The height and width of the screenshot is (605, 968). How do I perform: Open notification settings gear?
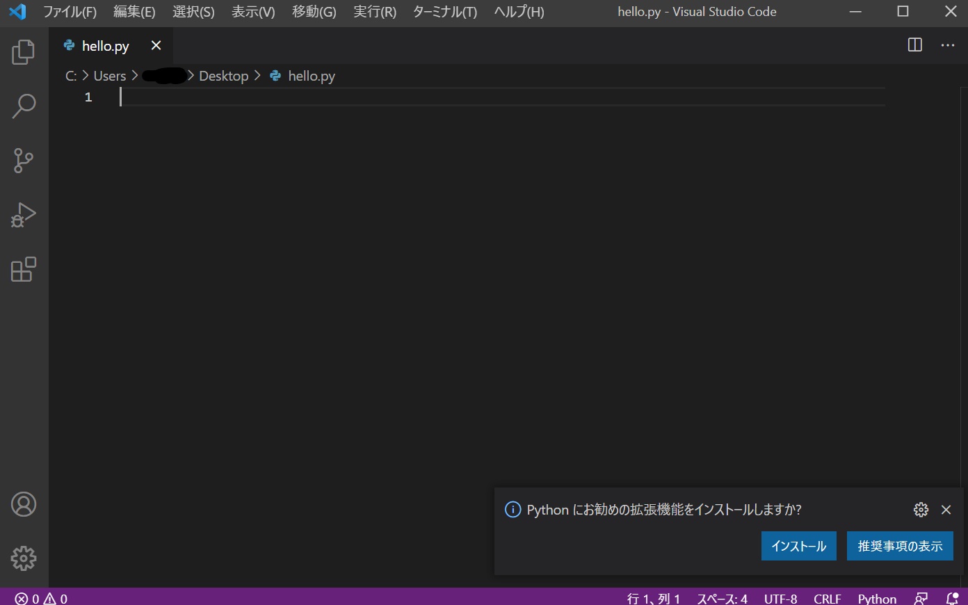click(921, 509)
